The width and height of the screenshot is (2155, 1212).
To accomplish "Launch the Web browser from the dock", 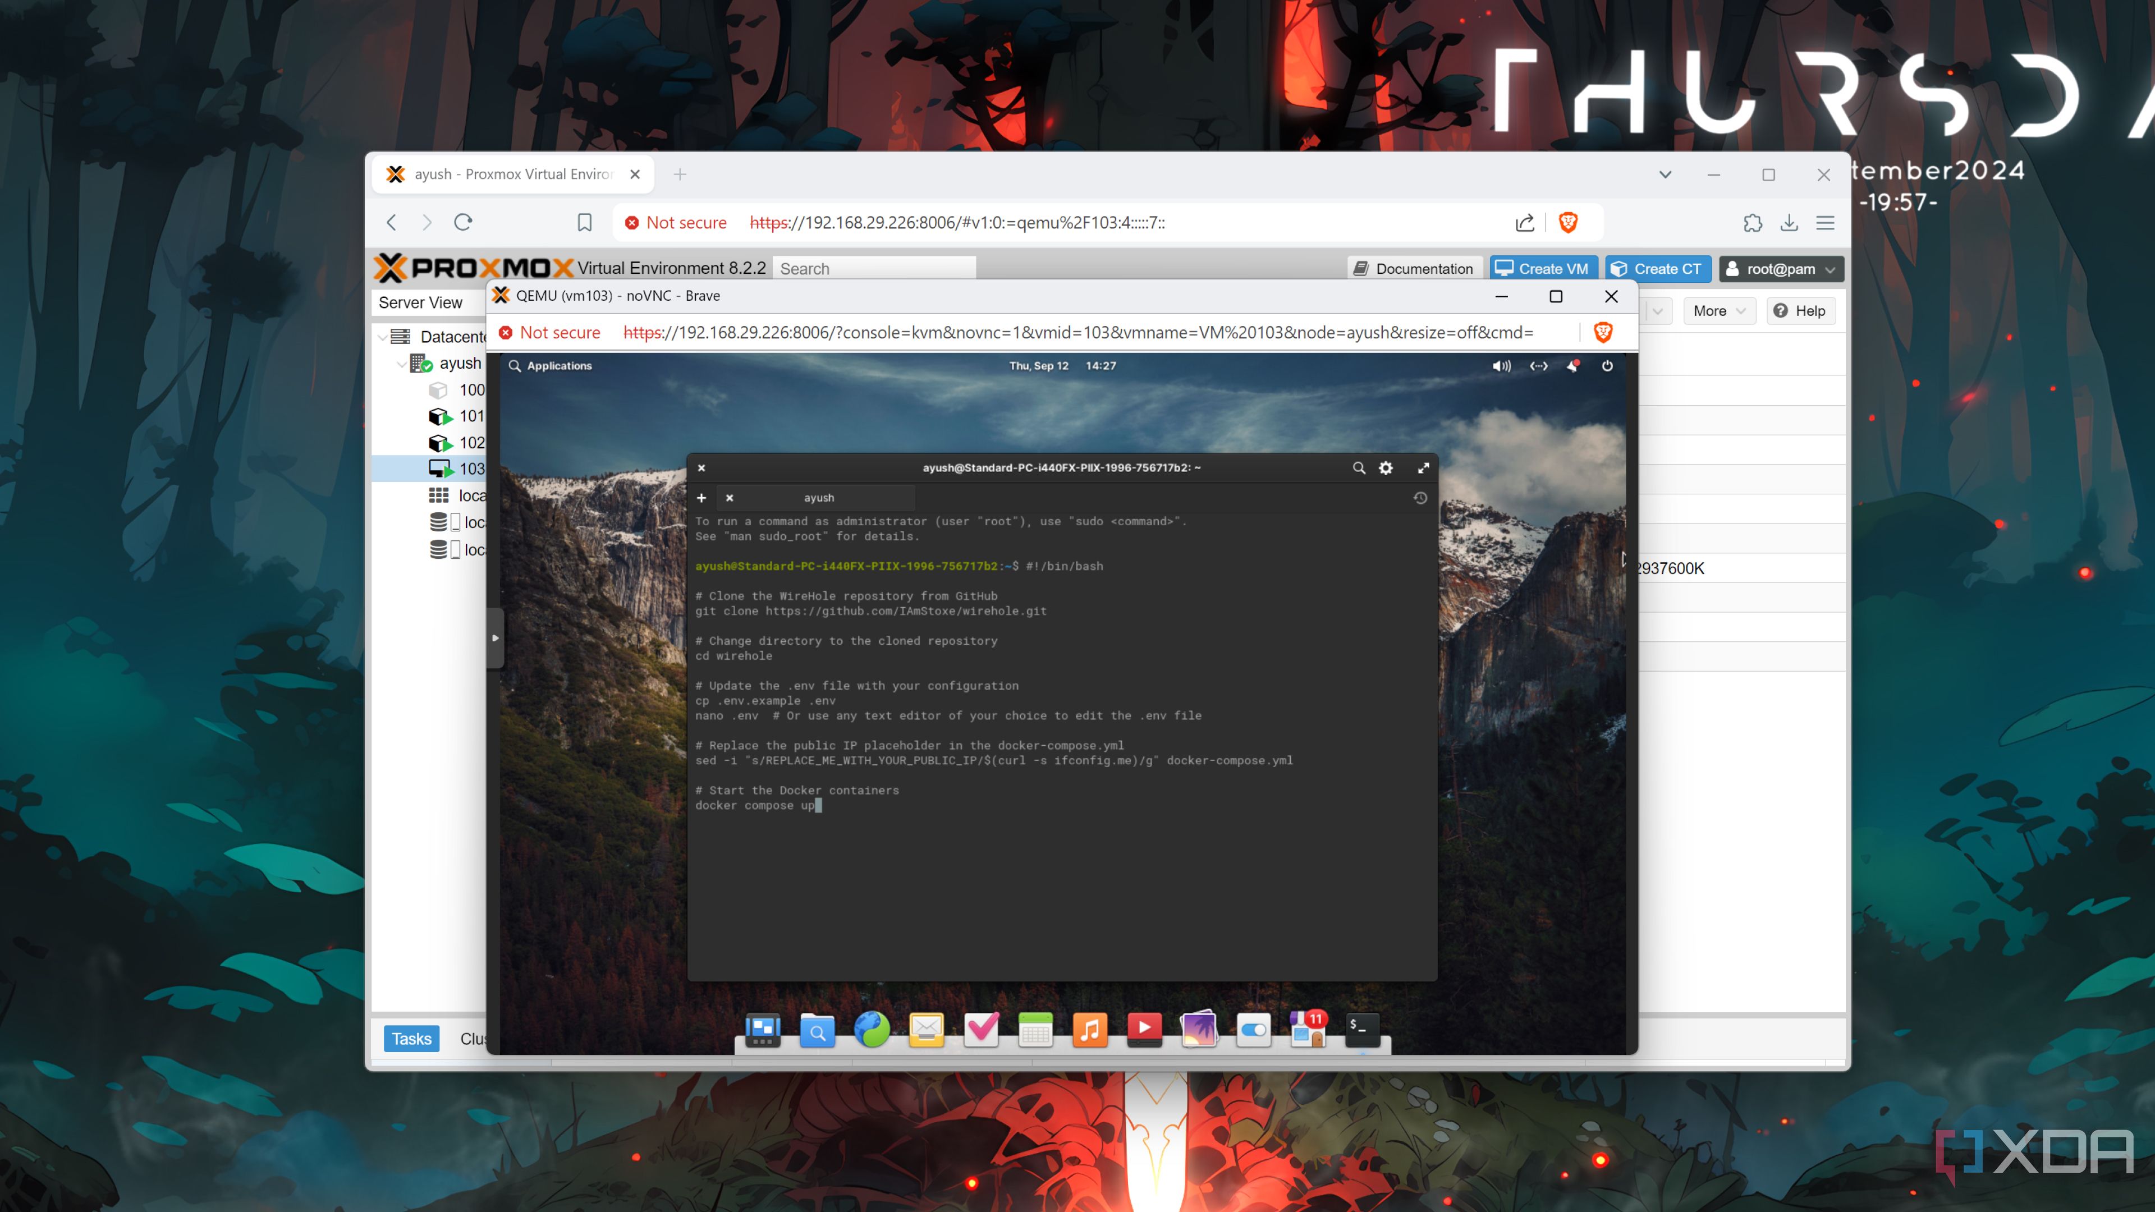I will tap(872, 1030).
